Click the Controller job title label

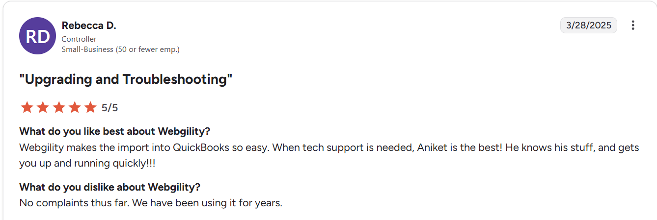tap(79, 39)
